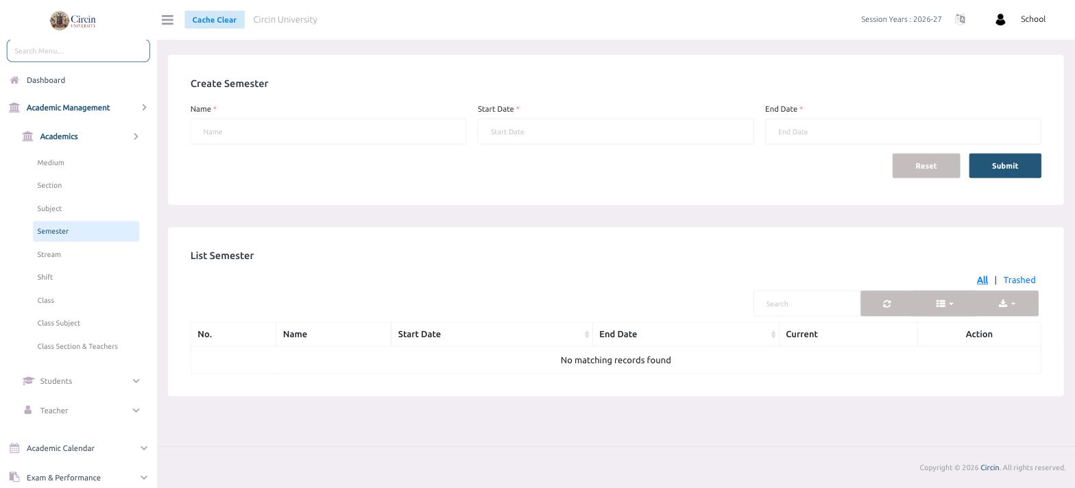Open Section in the sidebar
Viewport: 1075px width, 488px height.
coord(49,186)
